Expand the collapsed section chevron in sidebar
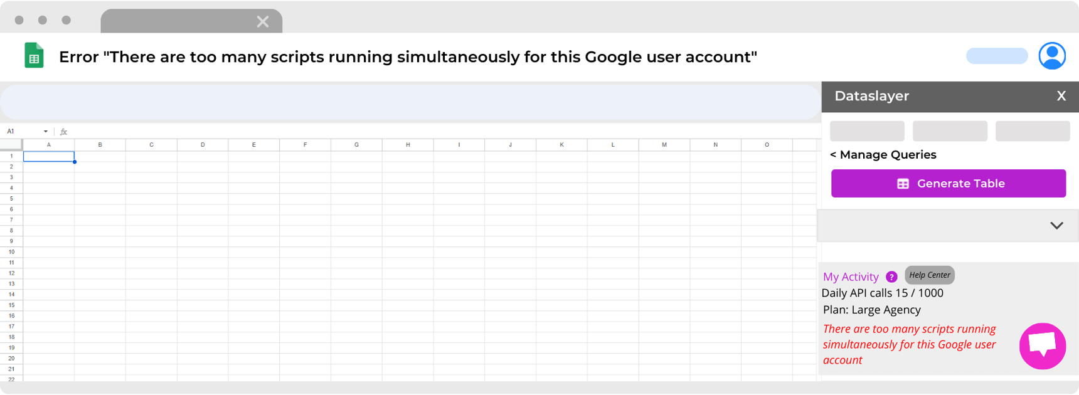This screenshot has width=1079, height=395. click(1056, 226)
